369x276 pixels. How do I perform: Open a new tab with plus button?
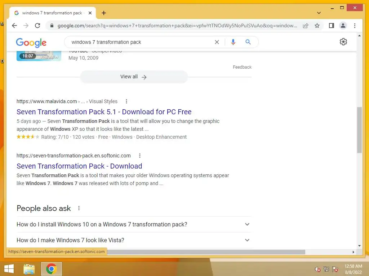pyautogui.click(x=103, y=13)
